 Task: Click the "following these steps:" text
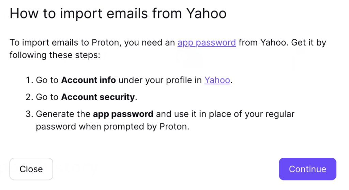tap(55, 55)
